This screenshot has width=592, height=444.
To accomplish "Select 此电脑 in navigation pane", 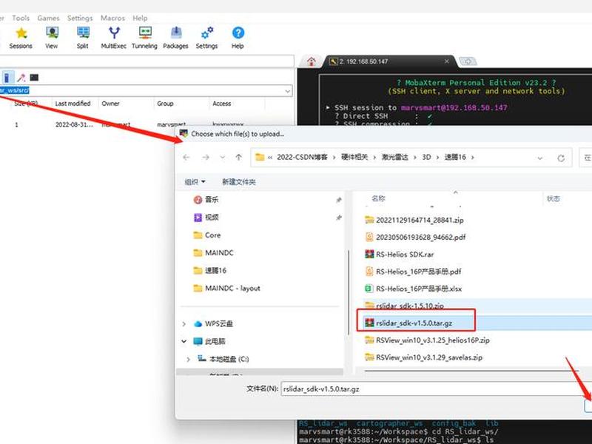I will click(x=209, y=341).
